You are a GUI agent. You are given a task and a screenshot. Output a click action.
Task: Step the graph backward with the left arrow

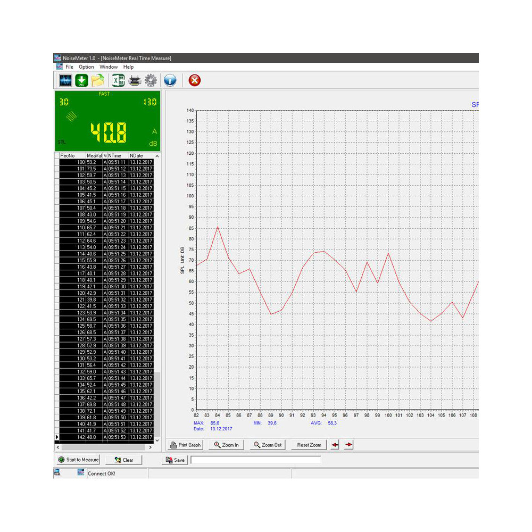click(334, 444)
